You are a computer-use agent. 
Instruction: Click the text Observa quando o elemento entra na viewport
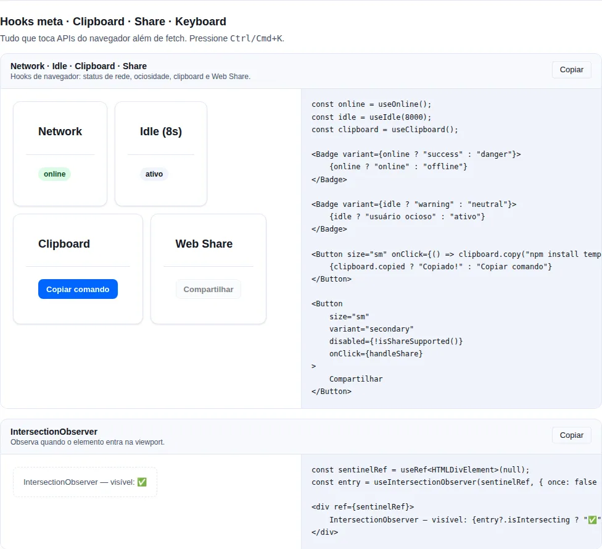tap(88, 442)
